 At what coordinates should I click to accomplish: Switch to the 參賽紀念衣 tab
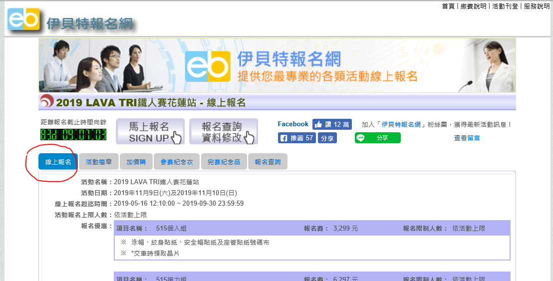pyautogui.click(x=176, y=162)
